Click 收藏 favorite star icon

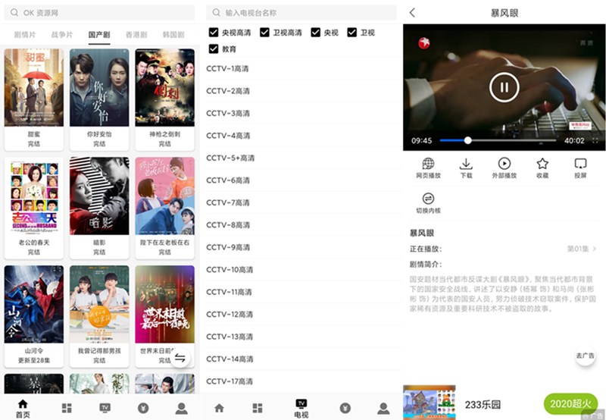(x=542, y=168)
